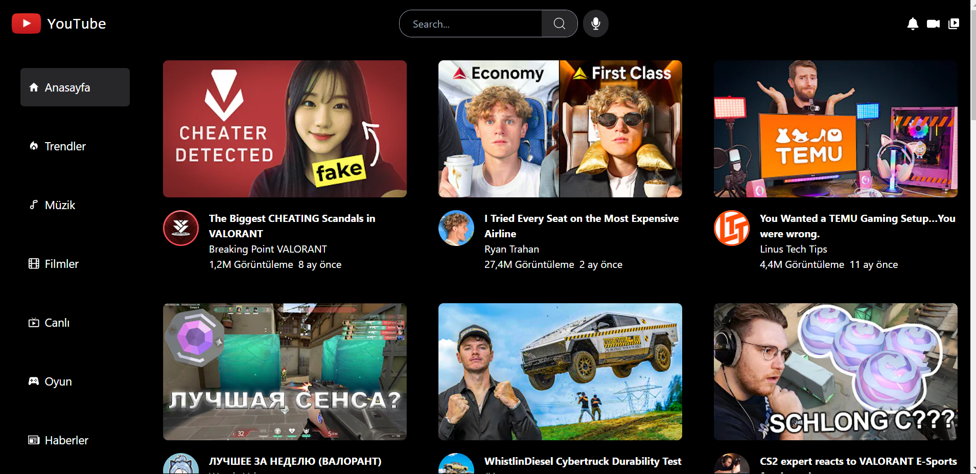The image size is (976, 474).
Task: Open Filmler in the sidebar
Action: [x=75, y=264]
